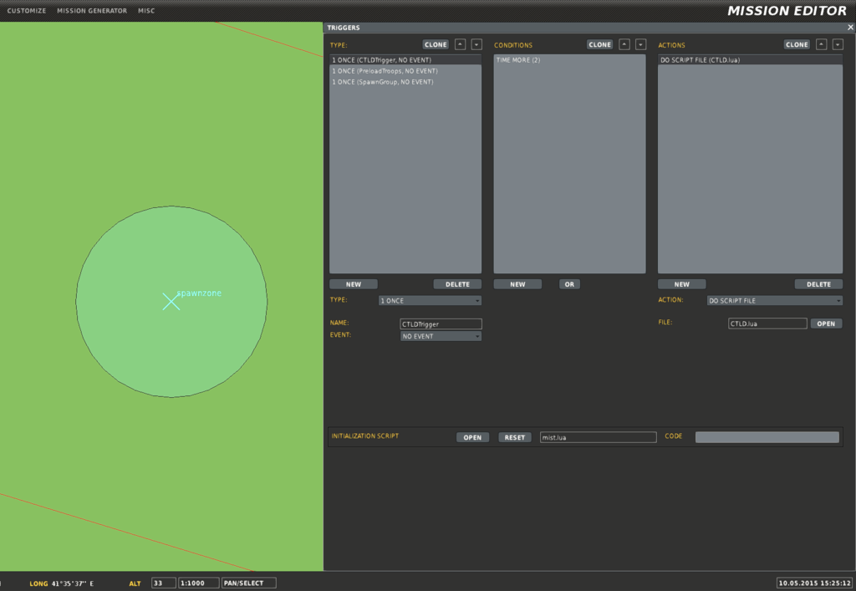Close the Triggers panel

pyautogui.click(x=850, y=28)
